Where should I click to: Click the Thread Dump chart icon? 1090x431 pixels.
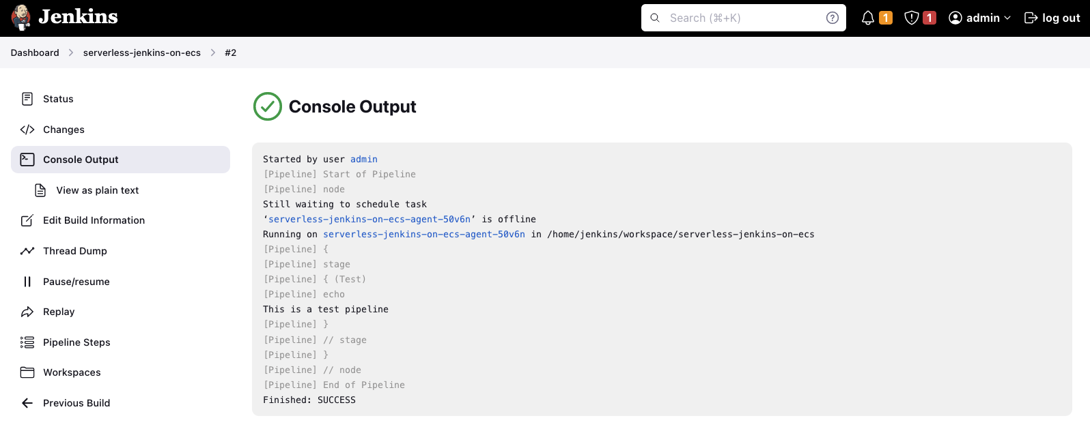[27, 251]
